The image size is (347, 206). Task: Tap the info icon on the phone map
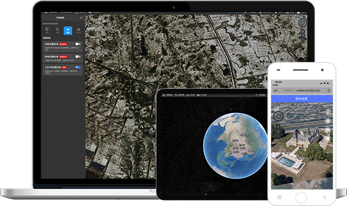point(327,112)
